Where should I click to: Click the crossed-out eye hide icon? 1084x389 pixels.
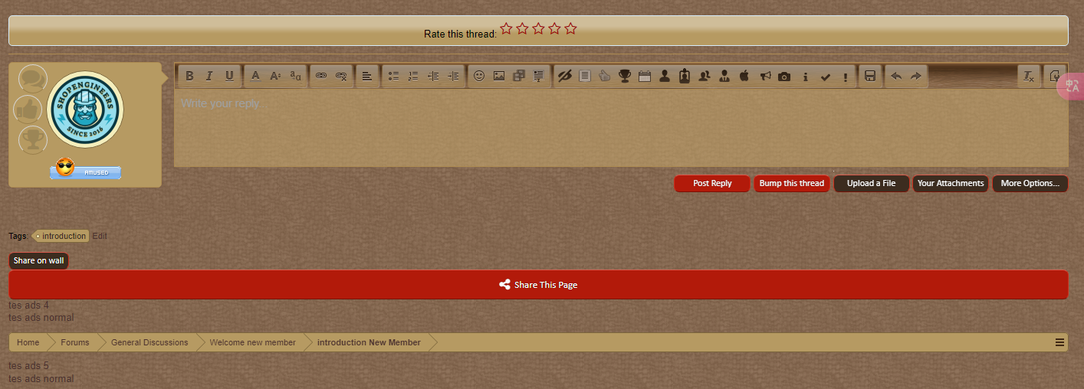[x=565, y=76]
